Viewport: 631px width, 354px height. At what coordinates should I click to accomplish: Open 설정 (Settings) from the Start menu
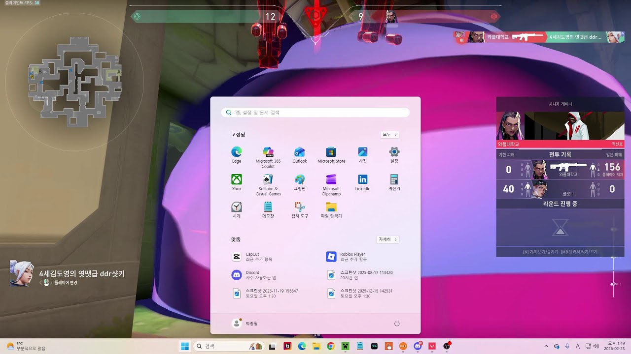(x=394, y=155)
